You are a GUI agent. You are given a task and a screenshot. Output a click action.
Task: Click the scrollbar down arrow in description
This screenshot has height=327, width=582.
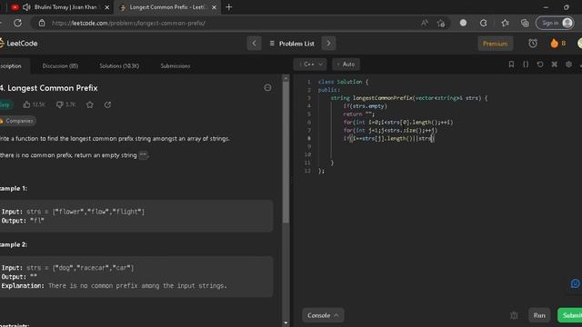(286, 323)
